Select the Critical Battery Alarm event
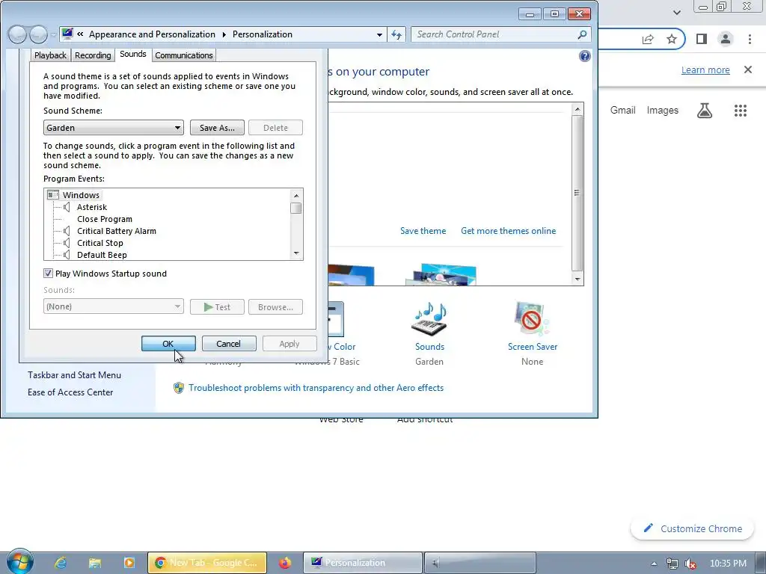The height and width of the screenshot is (574, 766). point(116,231)
